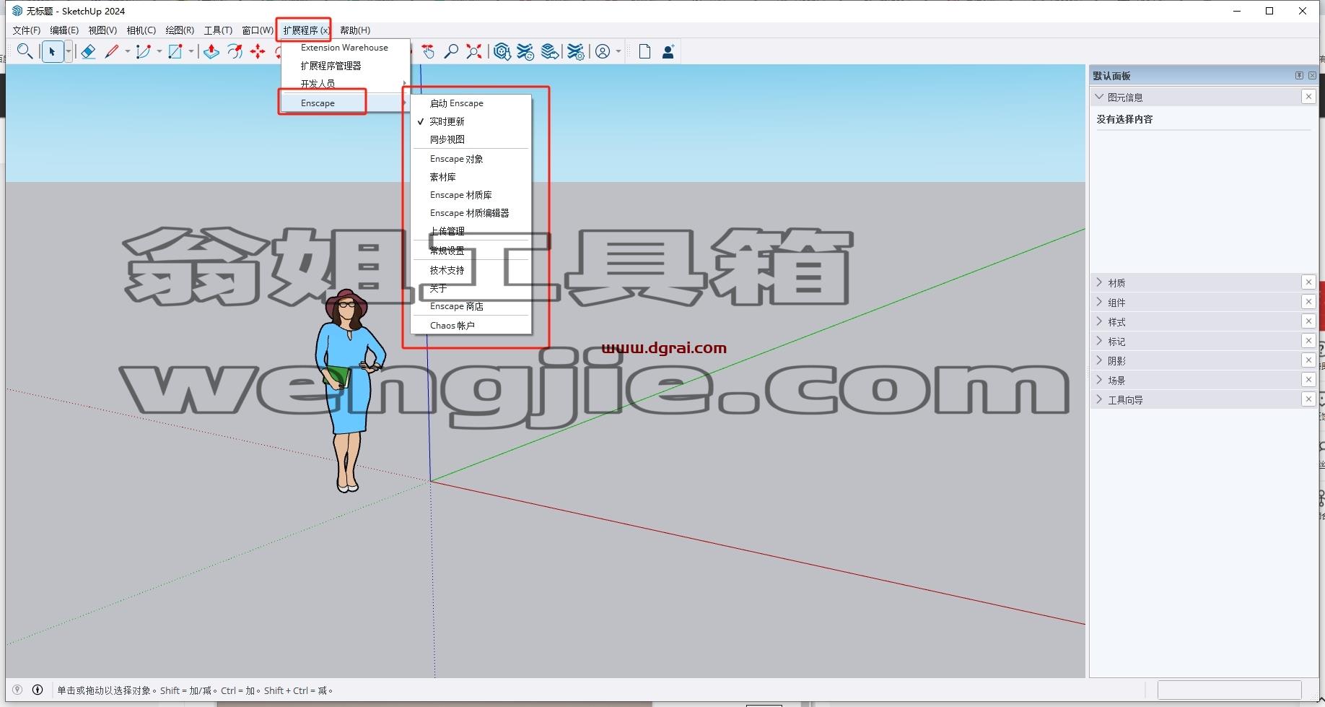
Task: Click the measurements input box
Action: pyautogui.click(x=1229, y=690)
